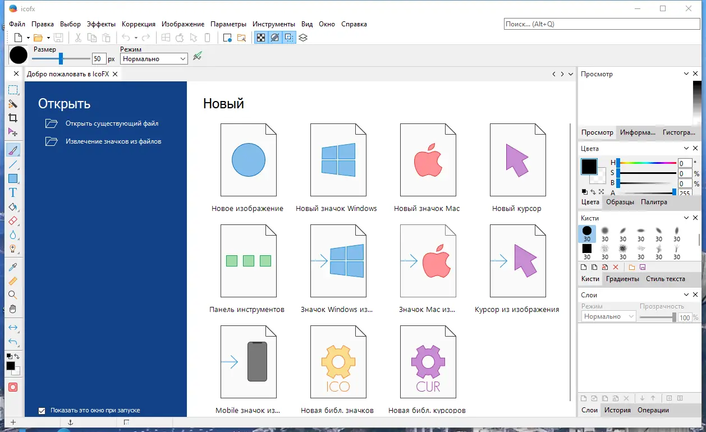
Task: Select the blue Rectangle shape tool
Action: pos(12,178)
